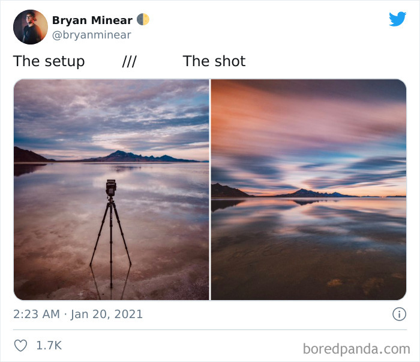The width and height of the screenshot is (420, 362).
Task: Open the @bryanminear handle
Action: click(x=92, y=35)
